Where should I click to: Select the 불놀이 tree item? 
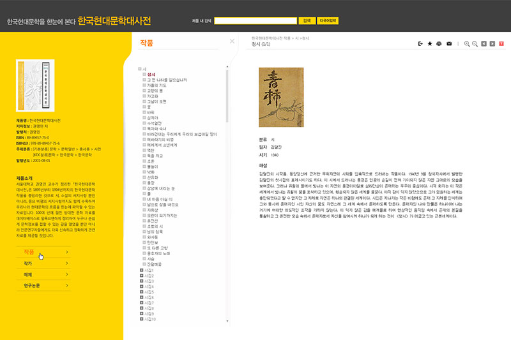tap(152, 166)
